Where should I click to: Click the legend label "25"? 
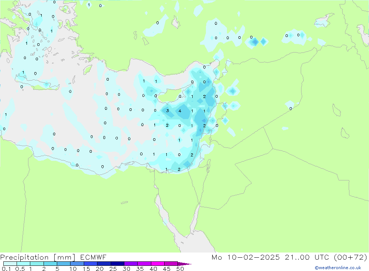[x=113, y=269]
